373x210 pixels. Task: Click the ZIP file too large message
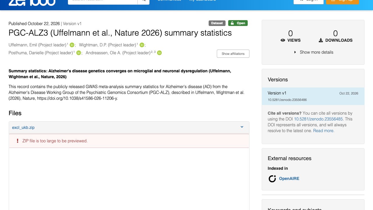pyautogui.click(x=55, y=141)
